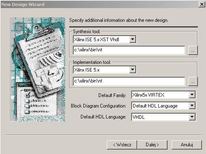206x154 pixels.
Task: Cancel the wizard with Anuluj
Action: click(x=187, y=145)
